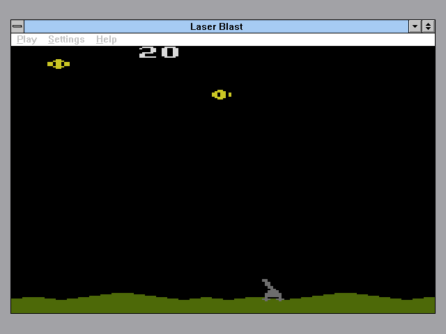Target the left yellow flying saucer
The width and height of the screenshot is (446, 334).
(x=59, y=64)
